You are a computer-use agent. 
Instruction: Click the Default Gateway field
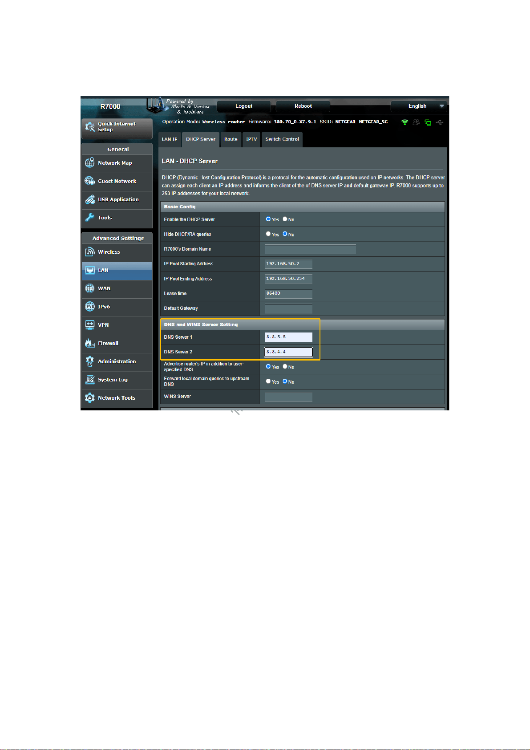(288, 308)
